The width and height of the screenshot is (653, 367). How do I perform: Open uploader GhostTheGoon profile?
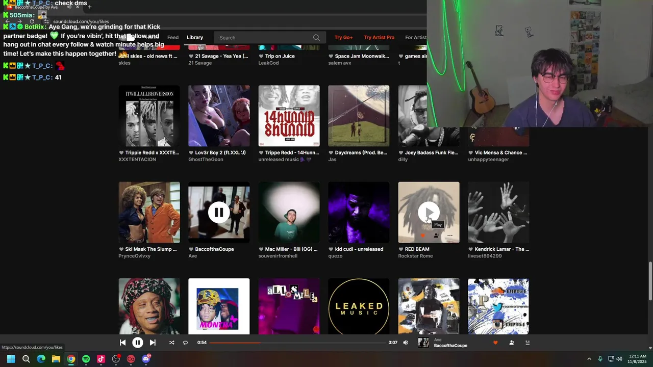206,160
